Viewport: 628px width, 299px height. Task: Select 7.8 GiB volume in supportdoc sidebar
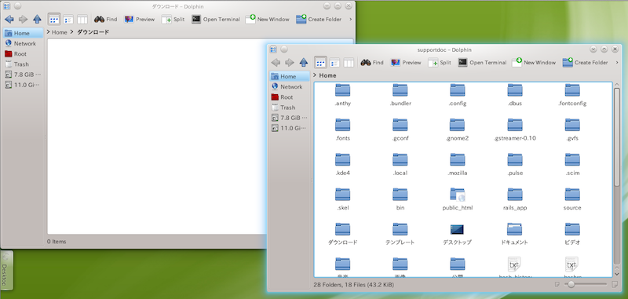coord(289,118)
